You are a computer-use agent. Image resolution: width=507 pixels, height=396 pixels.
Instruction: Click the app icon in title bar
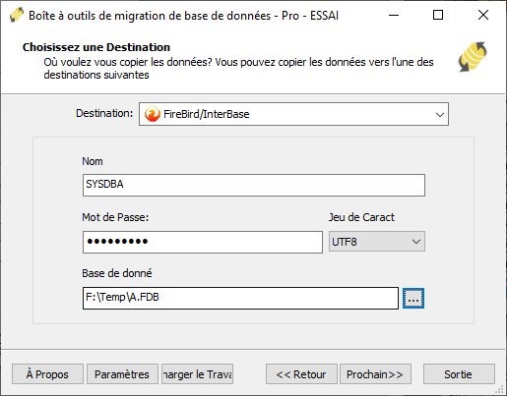17,15
